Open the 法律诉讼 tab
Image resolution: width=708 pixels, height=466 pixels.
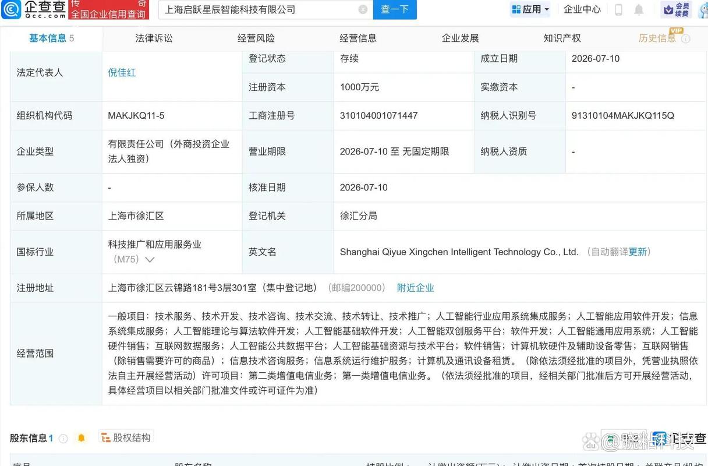pos(154,38)
